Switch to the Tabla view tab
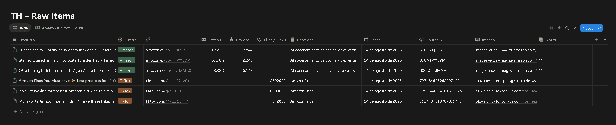The height and width of the screenshot is (125, 616). (20, 28)
